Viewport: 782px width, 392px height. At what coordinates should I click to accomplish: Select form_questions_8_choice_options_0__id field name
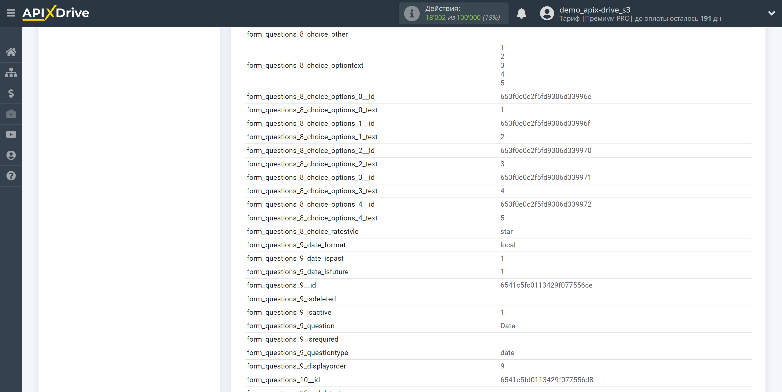(x=311, y=97)
